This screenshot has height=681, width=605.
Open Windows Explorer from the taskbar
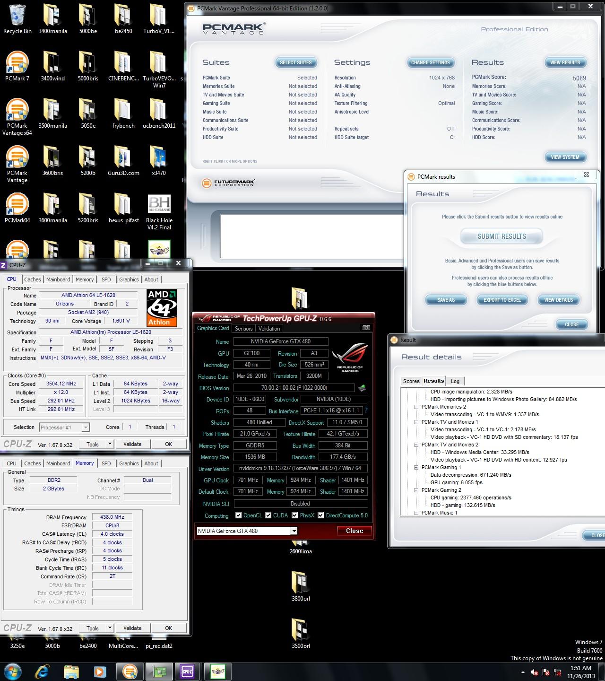pos(71,672)
